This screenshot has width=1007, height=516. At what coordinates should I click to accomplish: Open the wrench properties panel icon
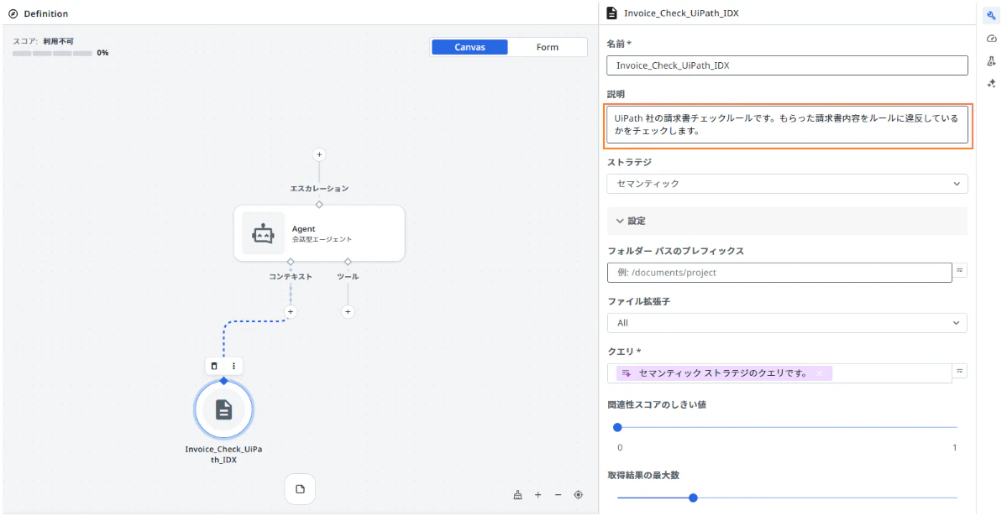(991, 16)
